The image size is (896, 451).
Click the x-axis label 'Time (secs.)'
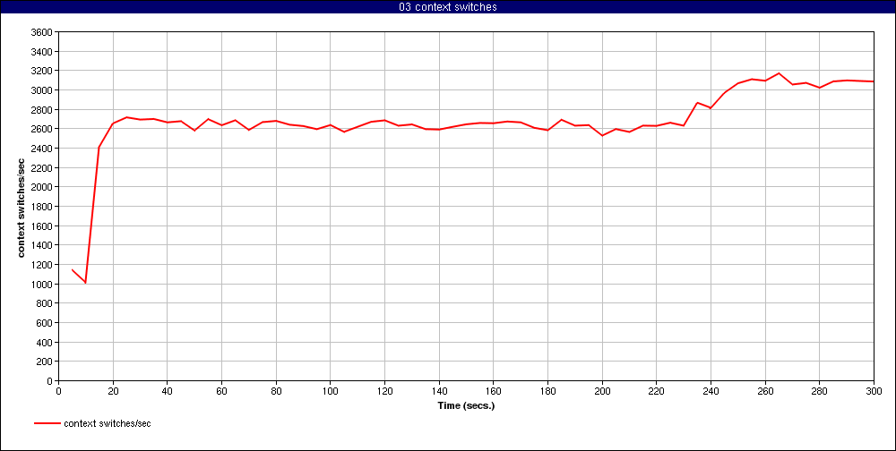tap(466, 406)
